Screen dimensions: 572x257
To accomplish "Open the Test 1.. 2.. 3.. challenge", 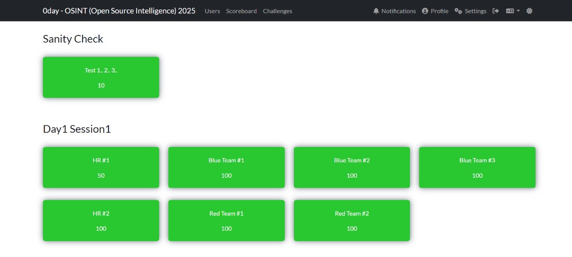I will pos(101,77).
